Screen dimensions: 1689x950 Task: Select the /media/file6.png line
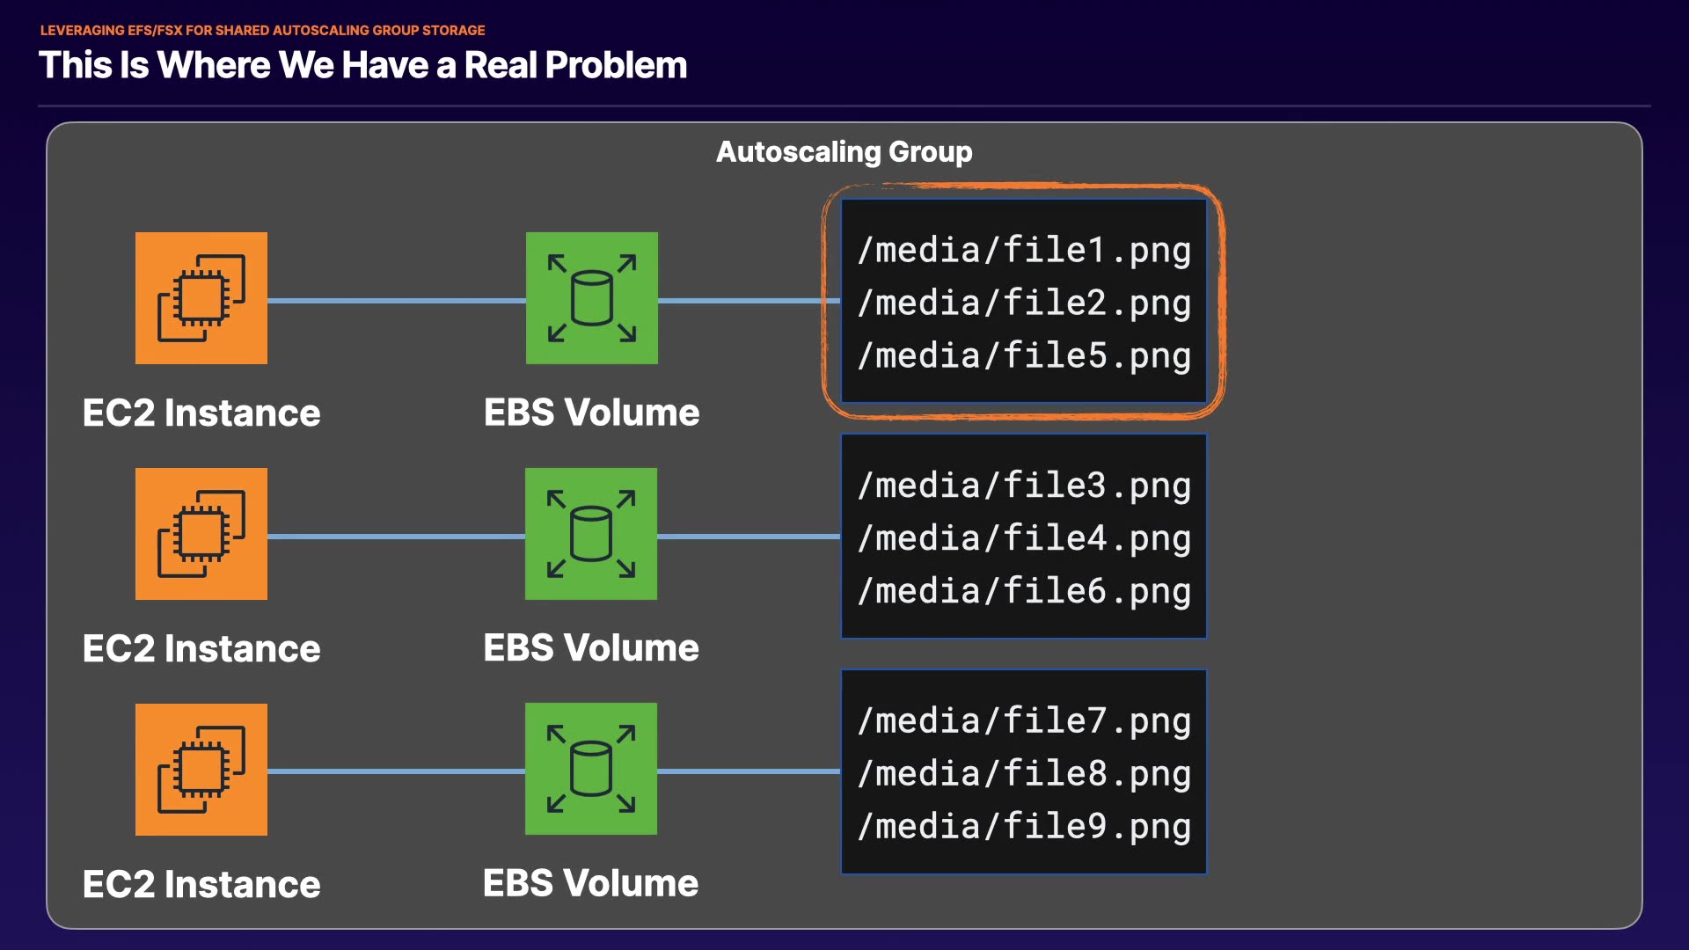[1024, 591]
